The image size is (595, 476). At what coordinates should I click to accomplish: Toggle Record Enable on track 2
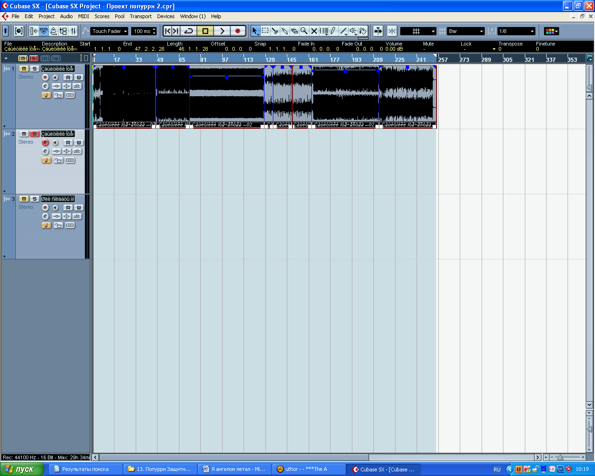[45, 142]
